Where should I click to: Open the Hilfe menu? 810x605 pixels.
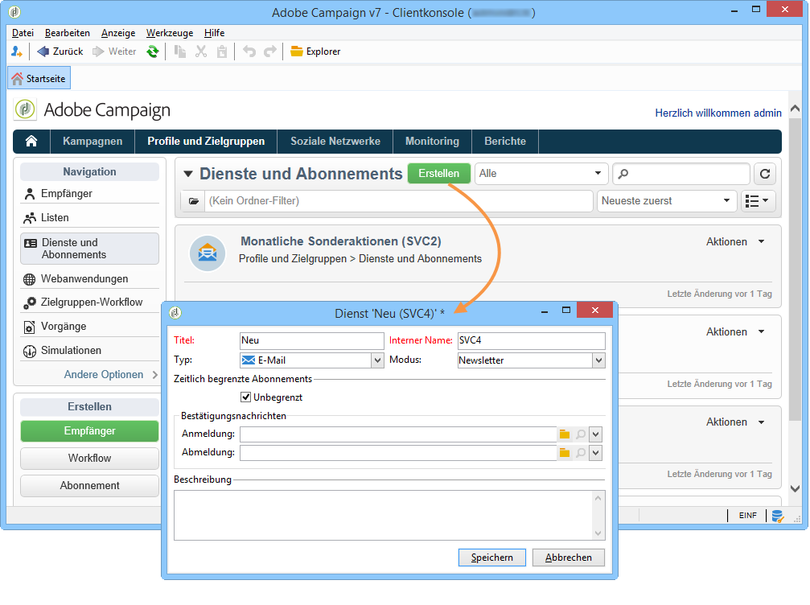214,33
